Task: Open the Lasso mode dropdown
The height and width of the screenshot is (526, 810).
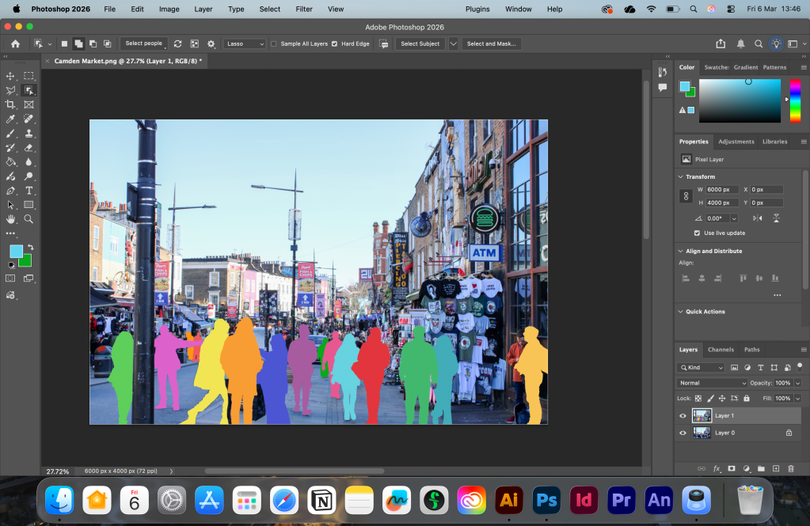Action: pyautogui.click(x=244, y=44)
